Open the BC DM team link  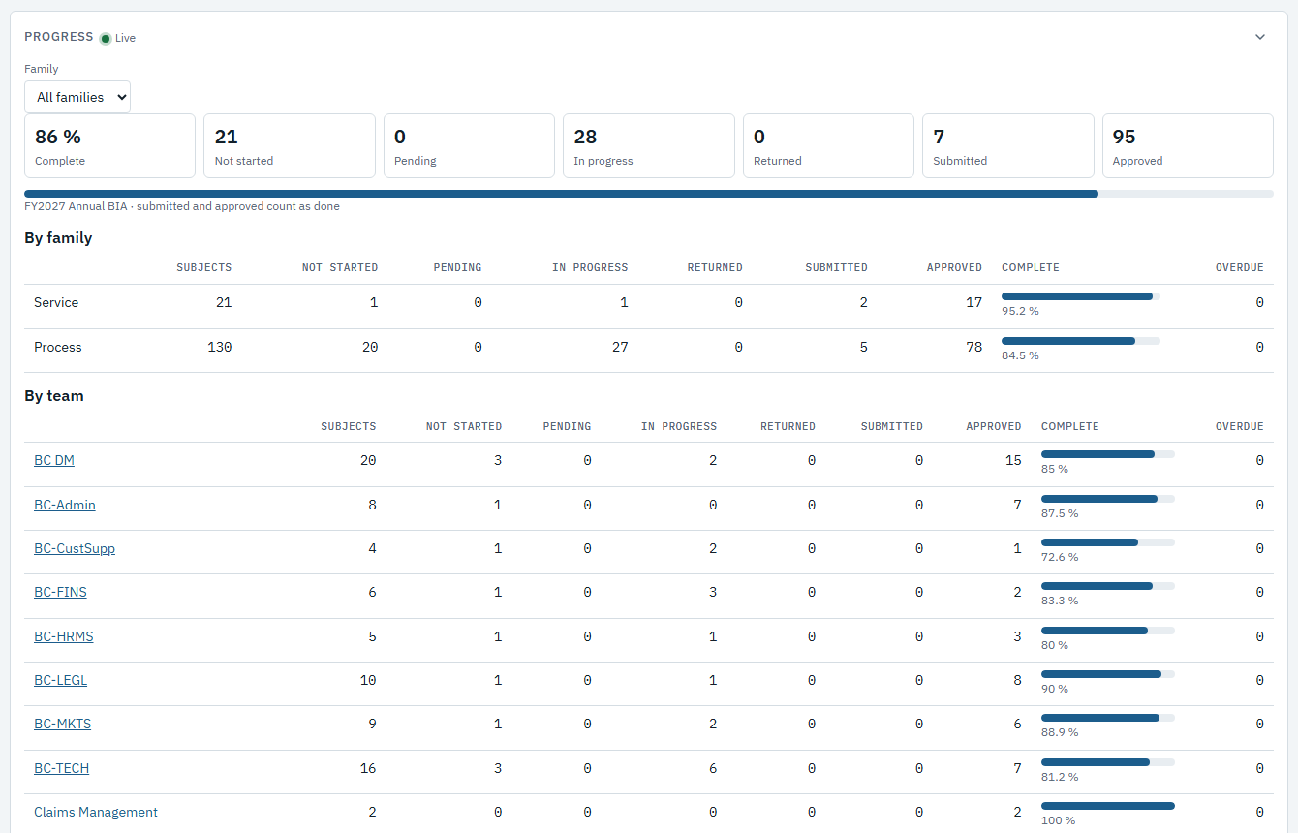tap(54, 460)
